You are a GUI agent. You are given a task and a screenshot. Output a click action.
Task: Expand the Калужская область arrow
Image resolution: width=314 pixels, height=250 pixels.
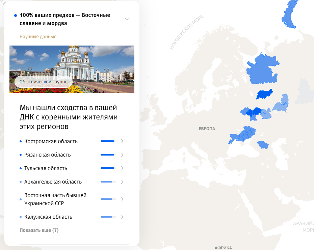coord(122,217)
